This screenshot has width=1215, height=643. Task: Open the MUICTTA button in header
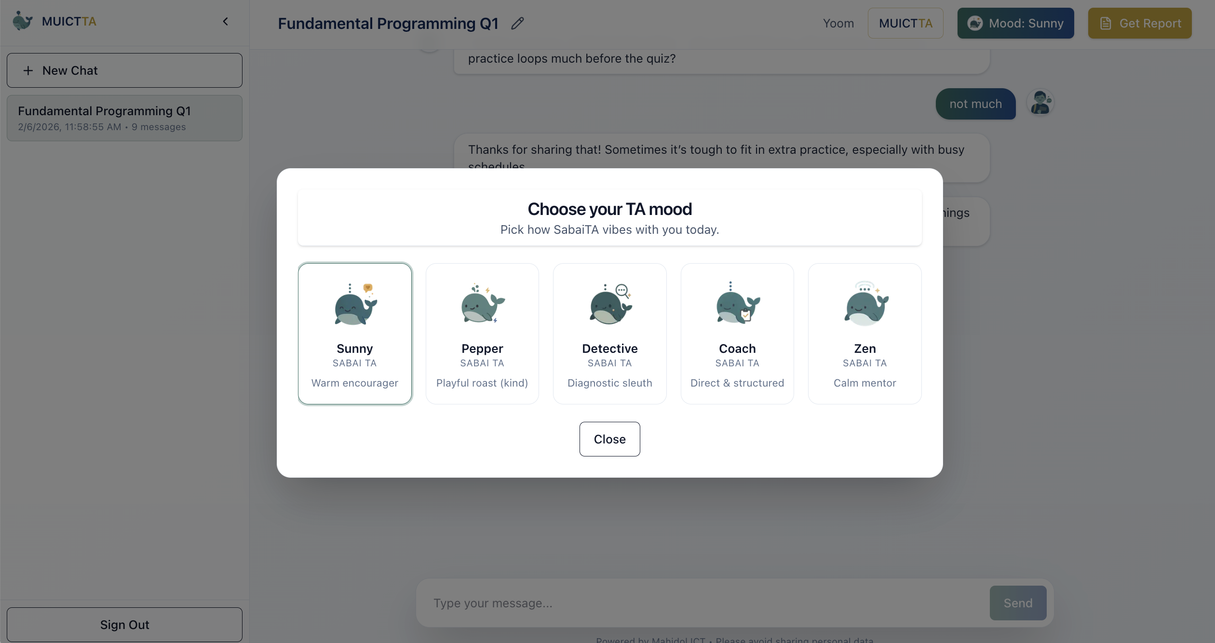(x=905, y=23)
